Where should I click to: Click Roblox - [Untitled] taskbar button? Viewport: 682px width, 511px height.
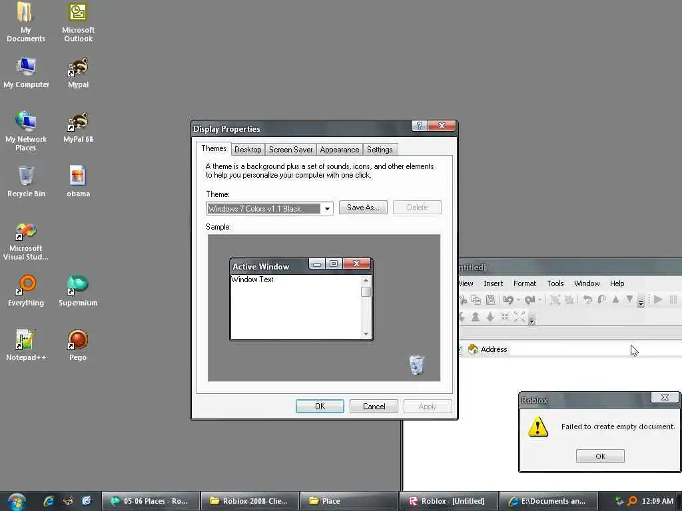448,501
